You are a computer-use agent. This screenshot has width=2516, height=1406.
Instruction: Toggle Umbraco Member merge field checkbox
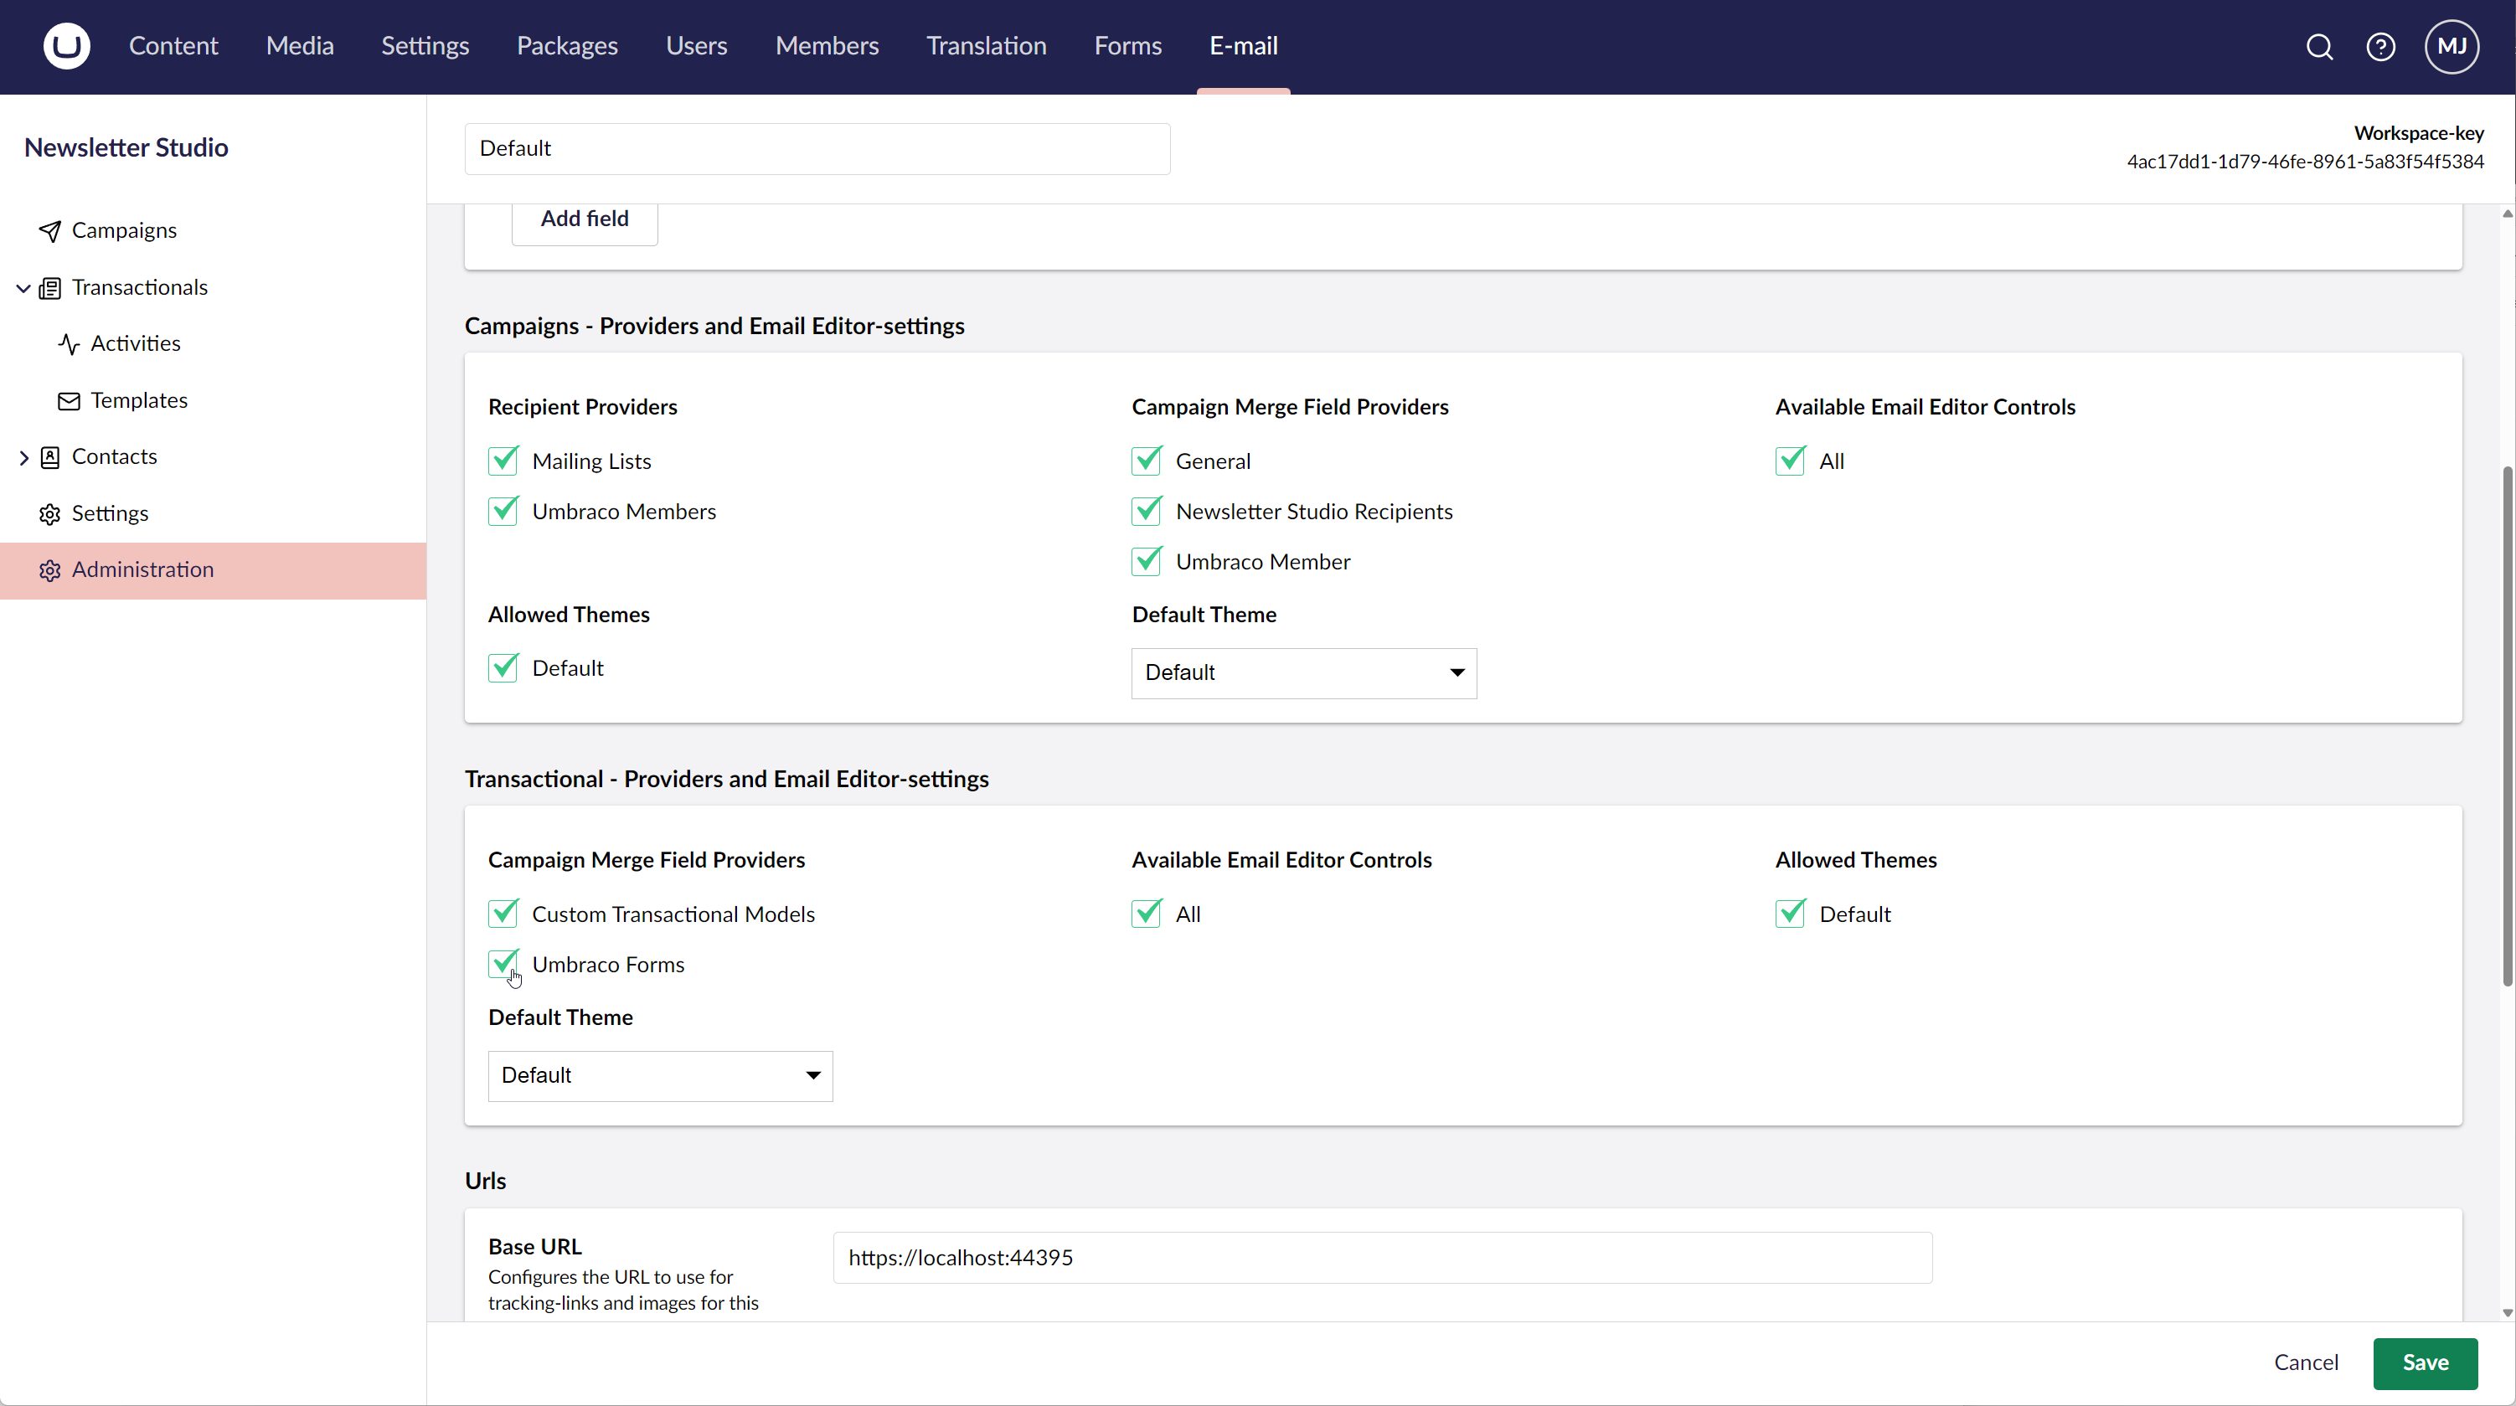[1147, 561]
